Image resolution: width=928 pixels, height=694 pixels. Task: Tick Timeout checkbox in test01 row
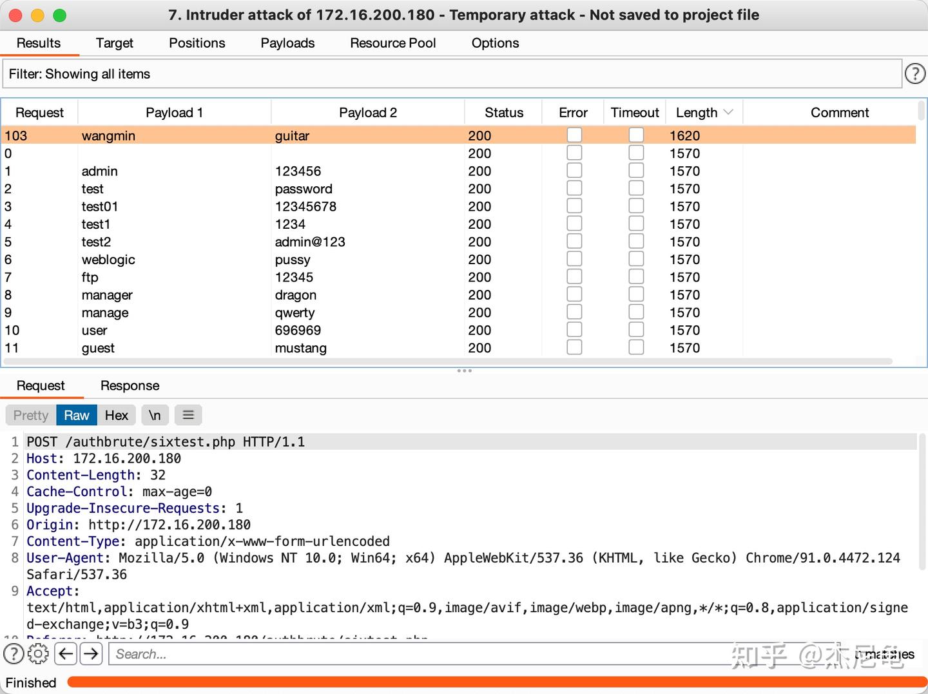pos(636,206)
